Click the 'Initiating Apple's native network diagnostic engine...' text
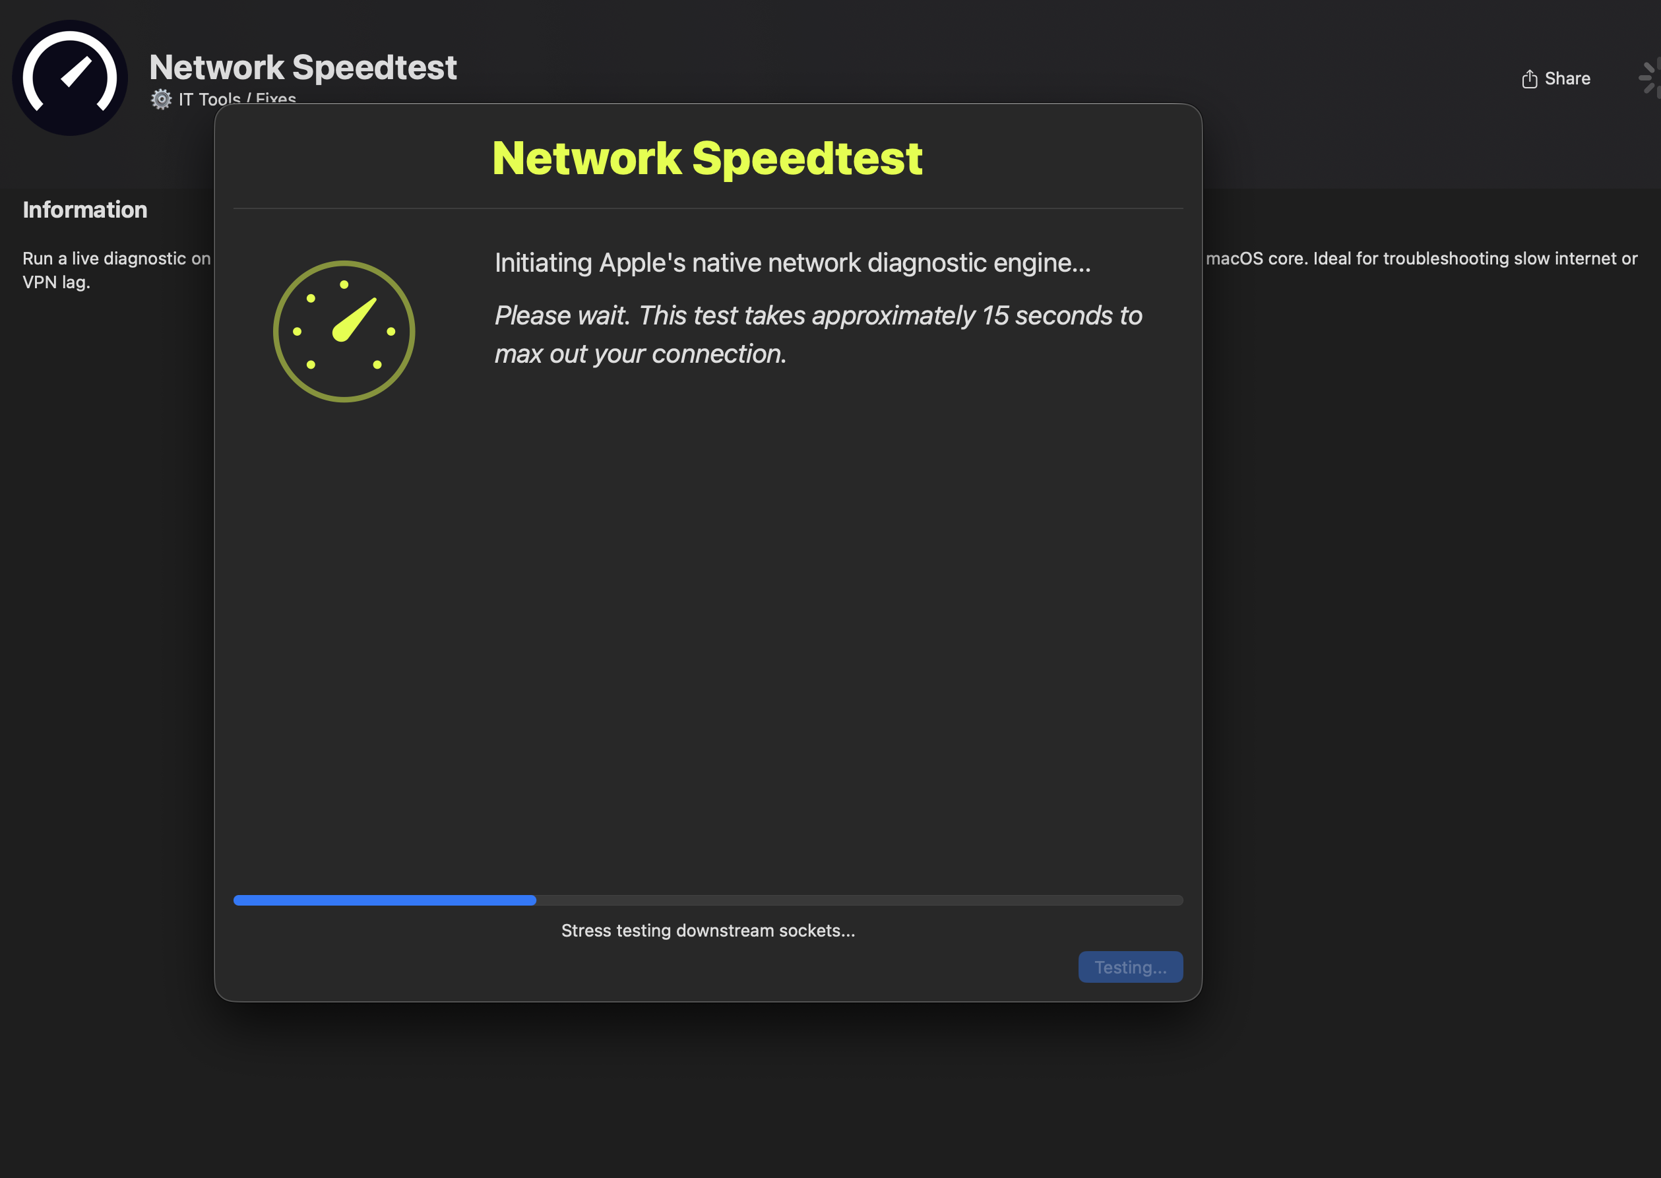The image size is (1661, 1178). [793, 263]
